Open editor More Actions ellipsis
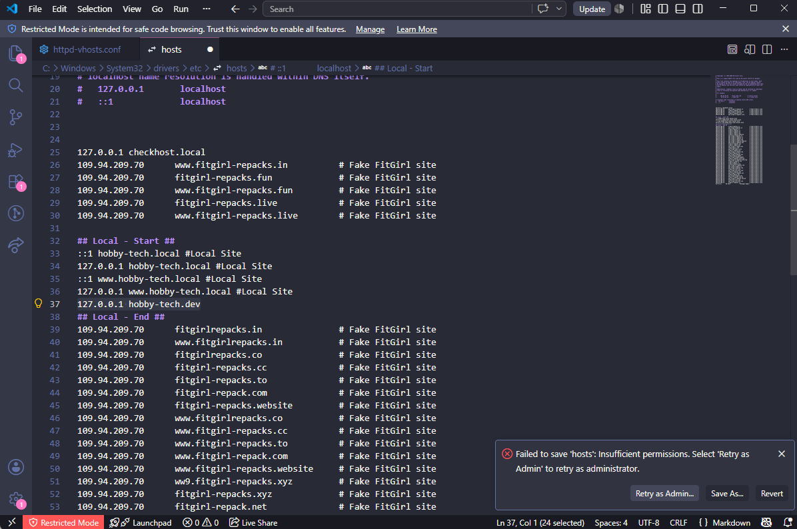Screen dimensions: 797x529 click(784, 49)
